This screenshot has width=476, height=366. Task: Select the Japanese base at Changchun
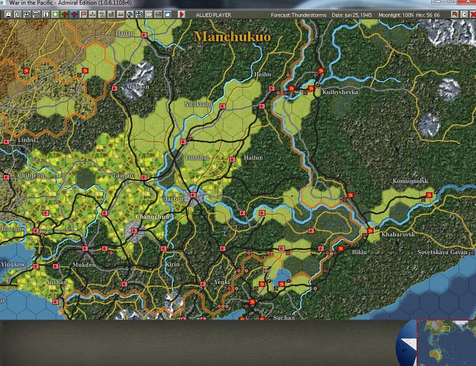tap(134, 231)
